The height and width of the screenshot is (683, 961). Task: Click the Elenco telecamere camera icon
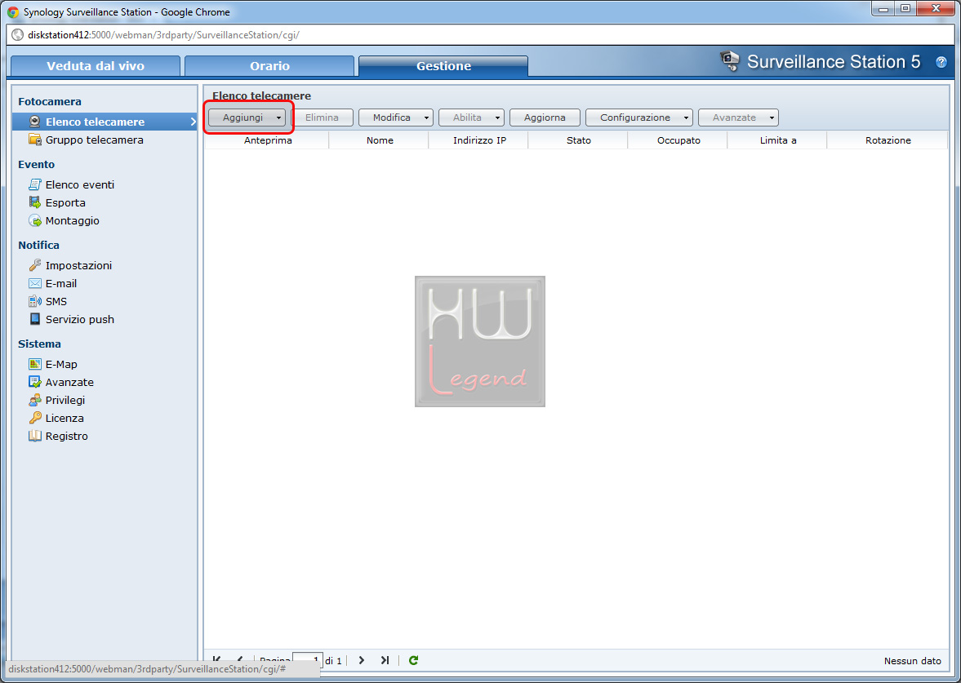[35, 122]
